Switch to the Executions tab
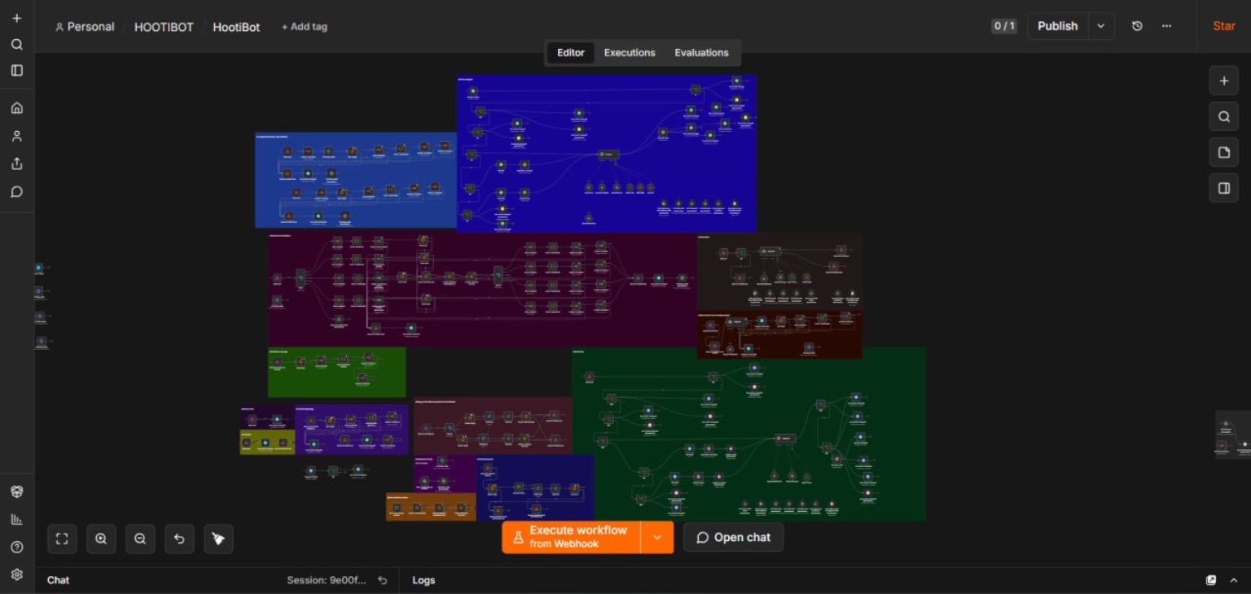 pyautogui.click(x=630, y=53)
